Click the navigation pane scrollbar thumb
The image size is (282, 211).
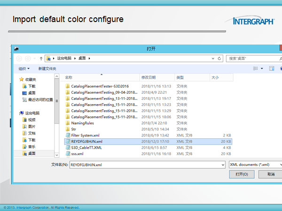[x=57, y=101]
